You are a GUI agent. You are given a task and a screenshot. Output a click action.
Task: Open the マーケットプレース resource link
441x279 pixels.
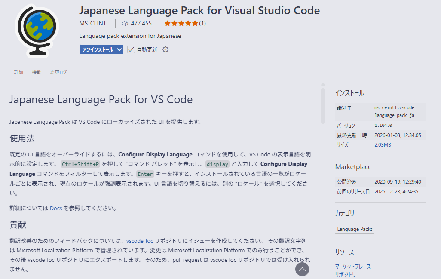click(352, 267)
